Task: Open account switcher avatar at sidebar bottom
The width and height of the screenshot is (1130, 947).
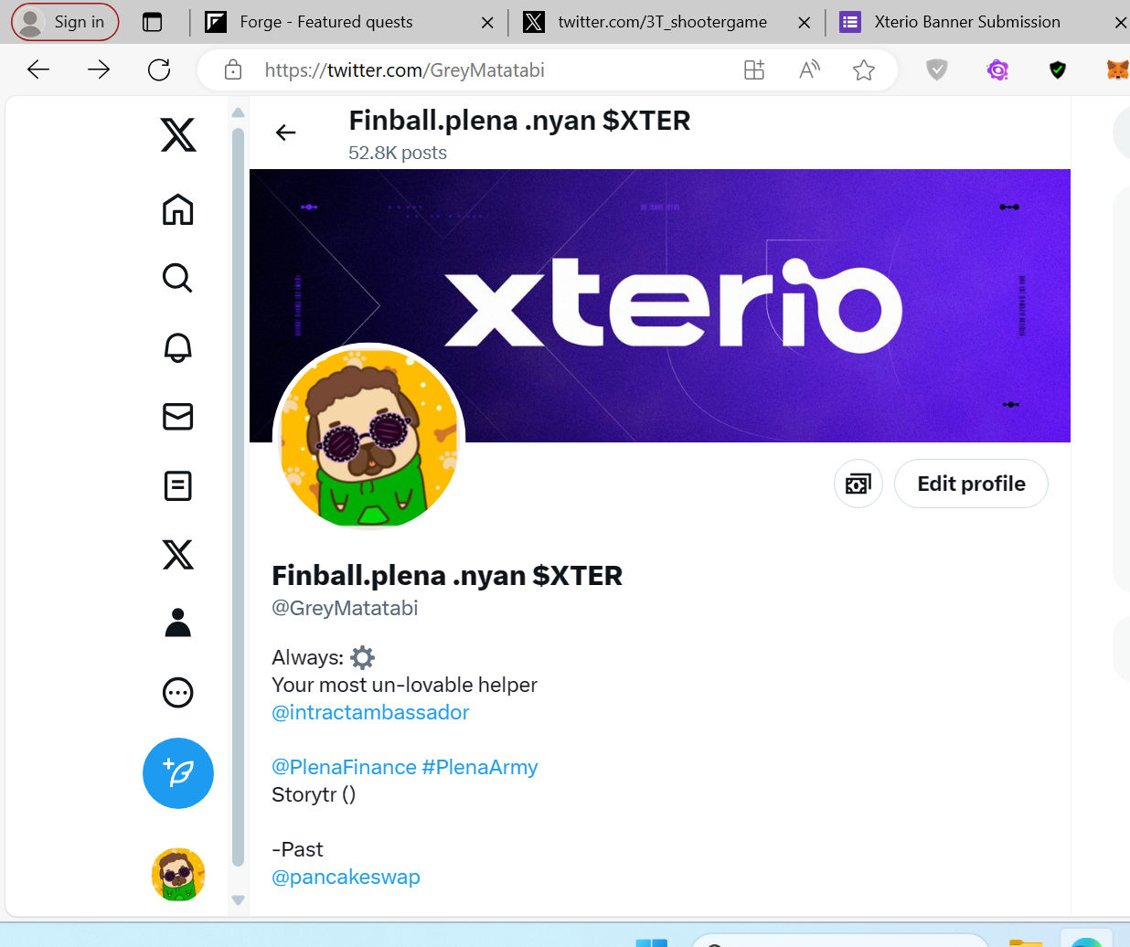Action: tap(178, 875)
